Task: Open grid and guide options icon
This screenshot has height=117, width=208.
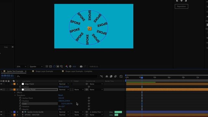Action: click(x=61, y=66)
